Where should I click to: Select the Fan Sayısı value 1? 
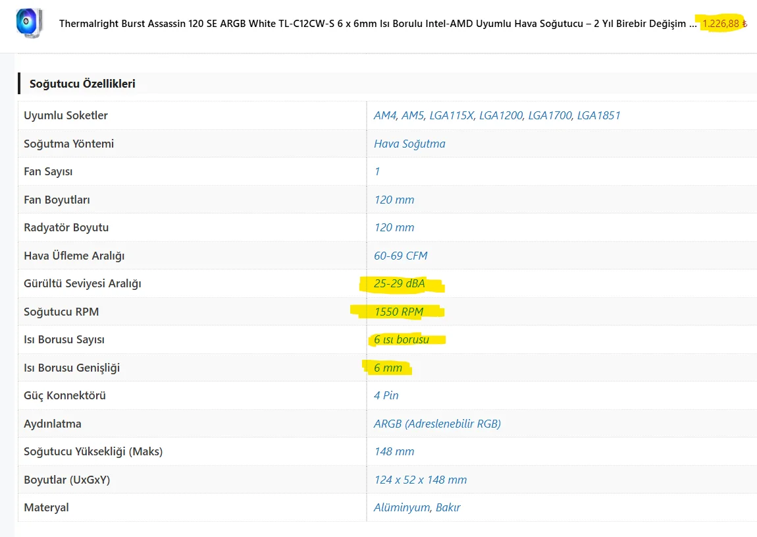377,171
